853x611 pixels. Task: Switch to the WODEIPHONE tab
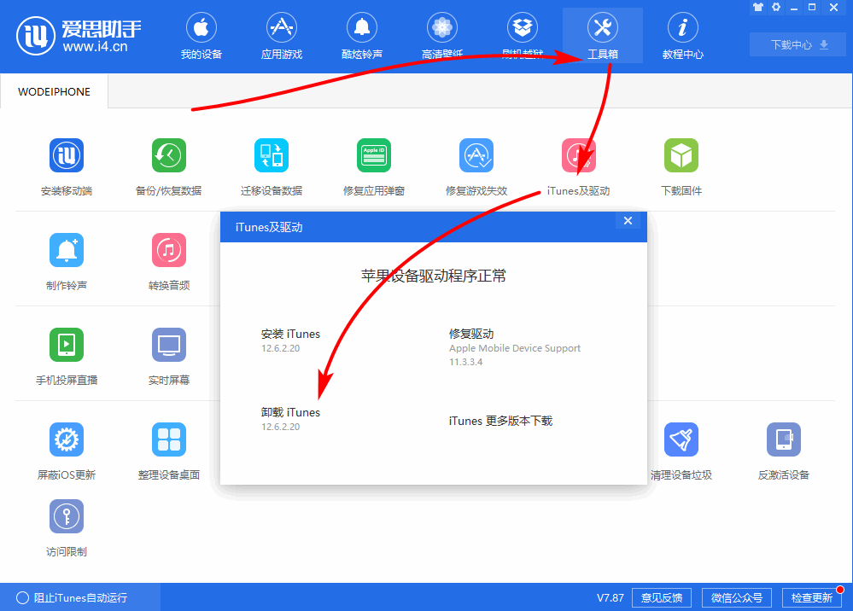point(53,90)
